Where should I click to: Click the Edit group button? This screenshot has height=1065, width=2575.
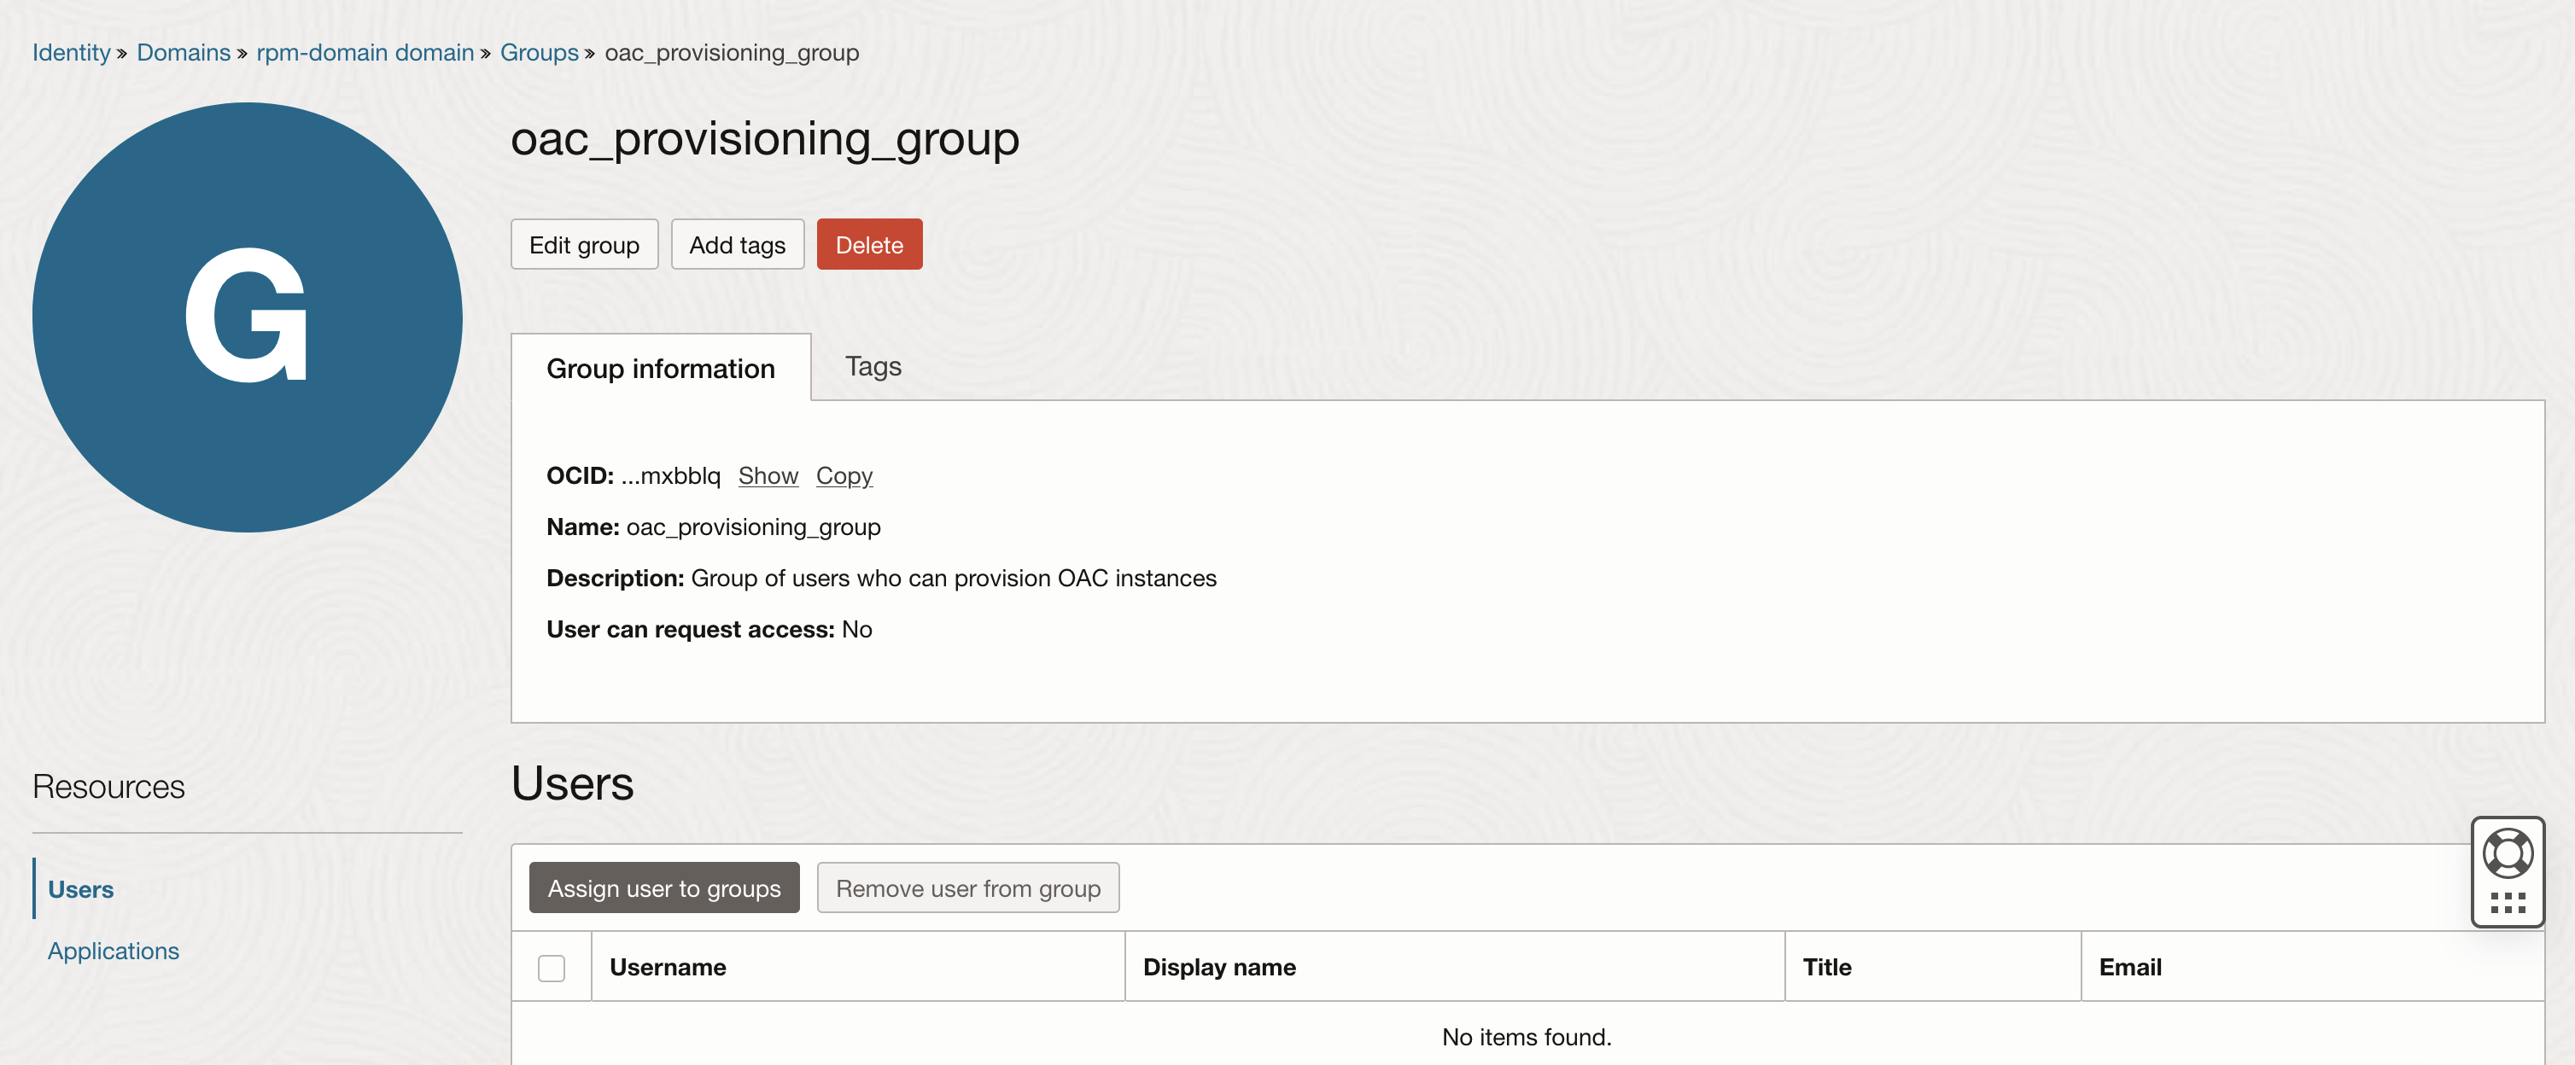[584, 245]
